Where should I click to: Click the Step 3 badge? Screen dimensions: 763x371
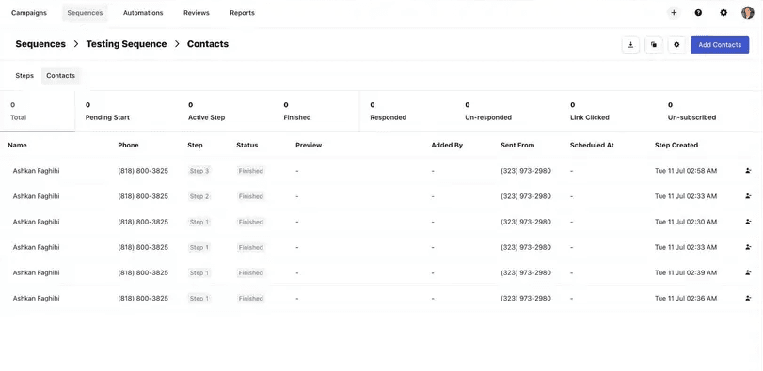199,171
